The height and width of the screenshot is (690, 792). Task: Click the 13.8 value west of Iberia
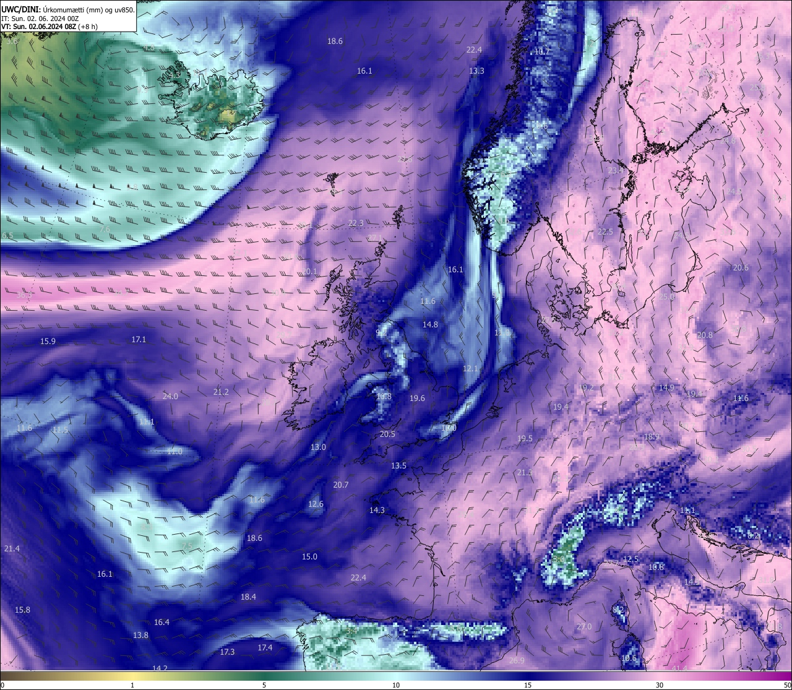coord(140,636)
